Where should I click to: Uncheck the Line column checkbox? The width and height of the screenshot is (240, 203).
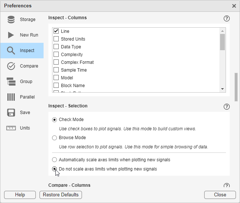[56, 31]
